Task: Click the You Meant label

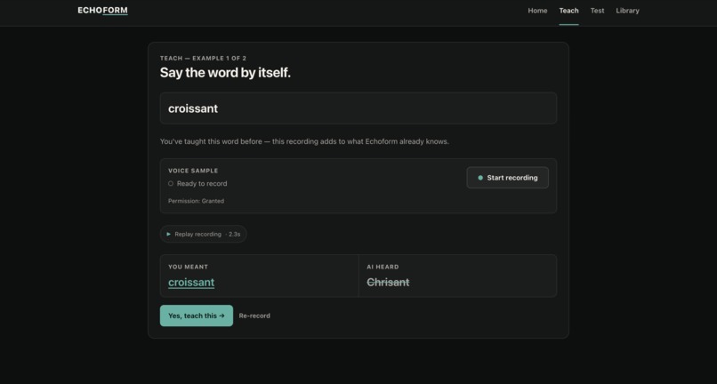Action: click(x=188, y=267)
